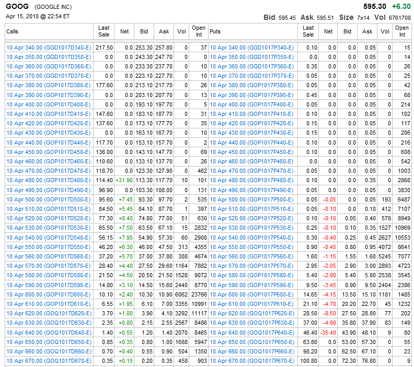This screenshot has height=367, width=414.
Task: Click the GOOG ticker symbol heading
Action: [x=18, y=7]
